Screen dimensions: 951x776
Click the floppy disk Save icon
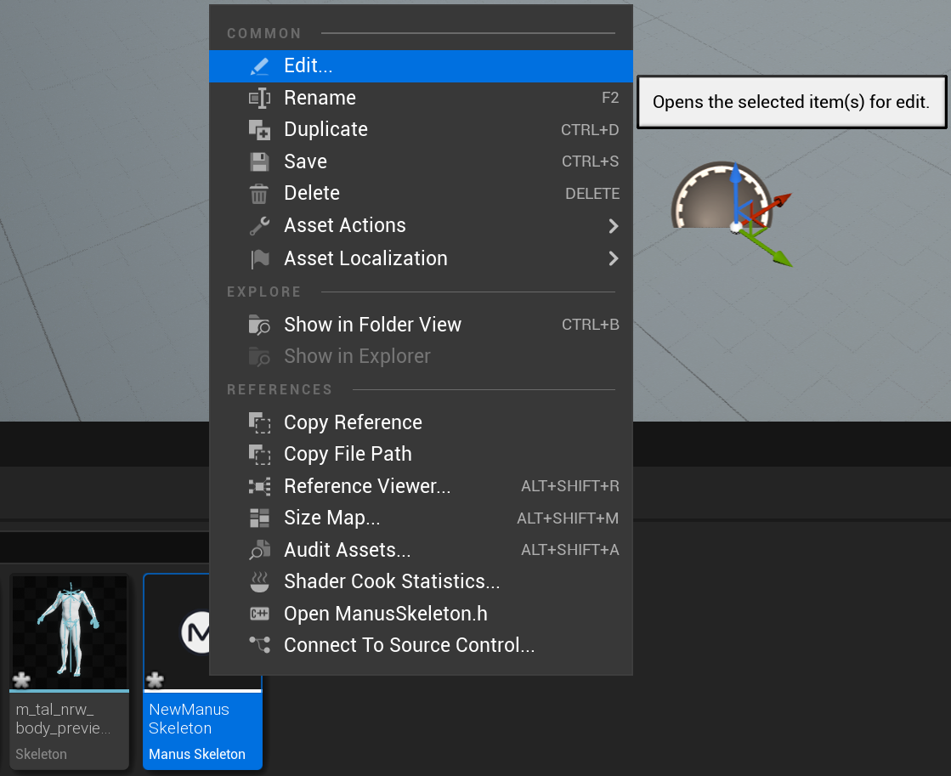pyautogui.click(x=259, y=161)
